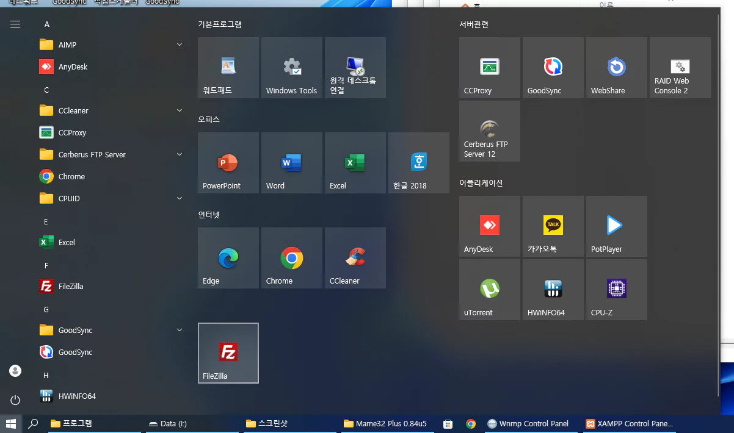
Task: Launch the CPU-Z tile
Action: tap(617, 290)
